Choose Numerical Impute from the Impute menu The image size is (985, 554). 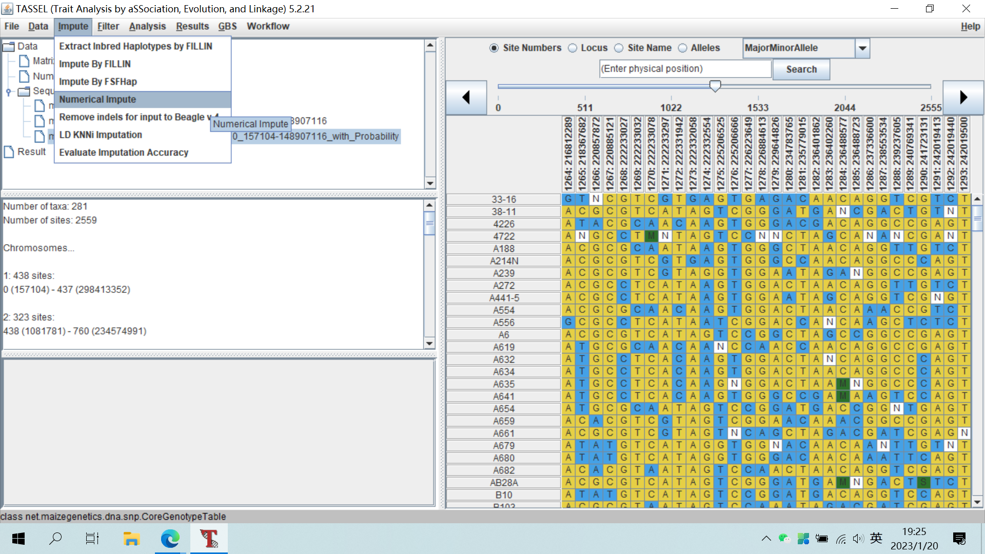pyautogui.click(x=97, y=99)
